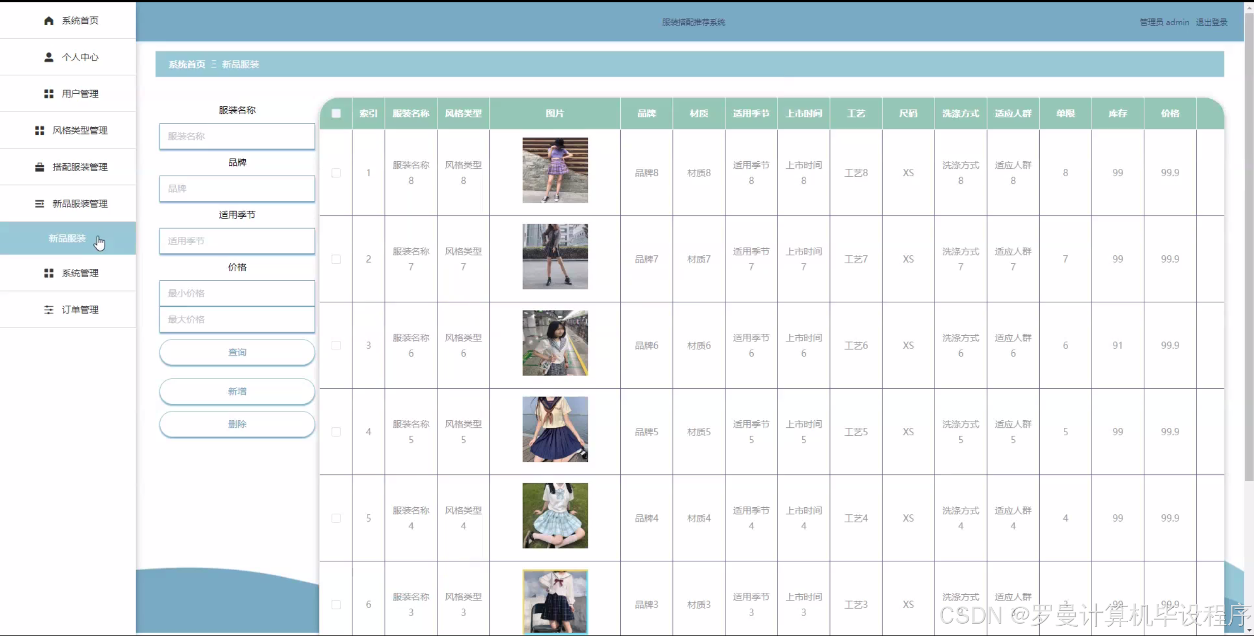Click the grid icon next to 用户管理
Image resolution: width=1254 pixels, height=636 pixels.
pyautogui.click(x=48, y=94)
